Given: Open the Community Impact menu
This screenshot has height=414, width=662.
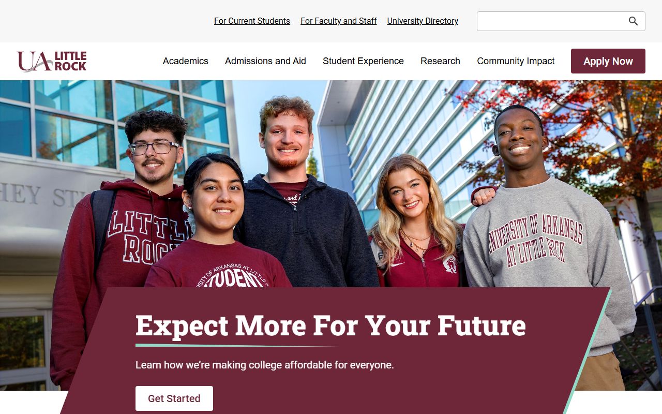Looking at the screenshot, I should (x=516, y=61).
